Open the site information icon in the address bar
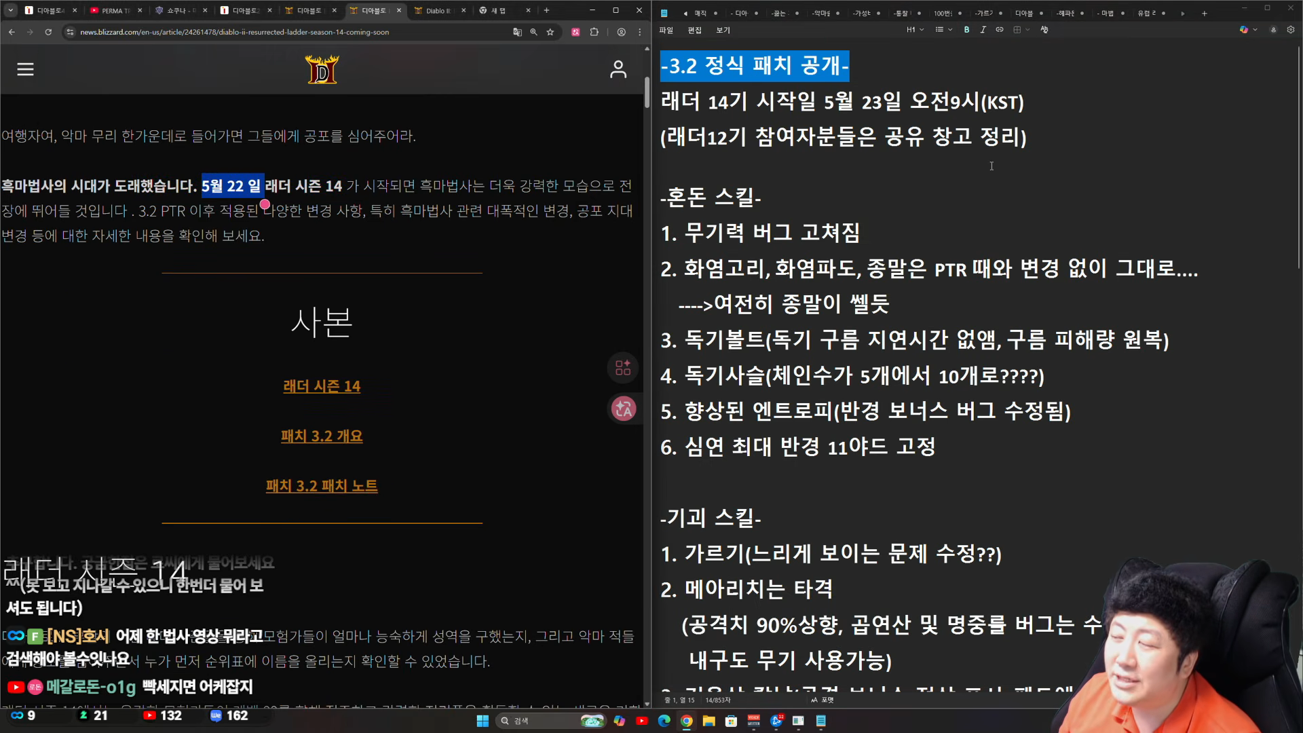The image size is (1303, 733). [70, 32]
